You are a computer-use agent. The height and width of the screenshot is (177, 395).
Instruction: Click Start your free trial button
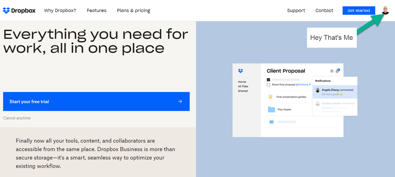[96, 102]
